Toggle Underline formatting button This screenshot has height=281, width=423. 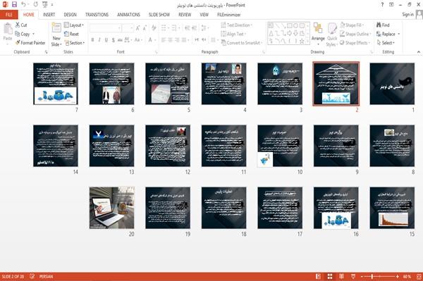pyautogui.click(x=106, y=40)
